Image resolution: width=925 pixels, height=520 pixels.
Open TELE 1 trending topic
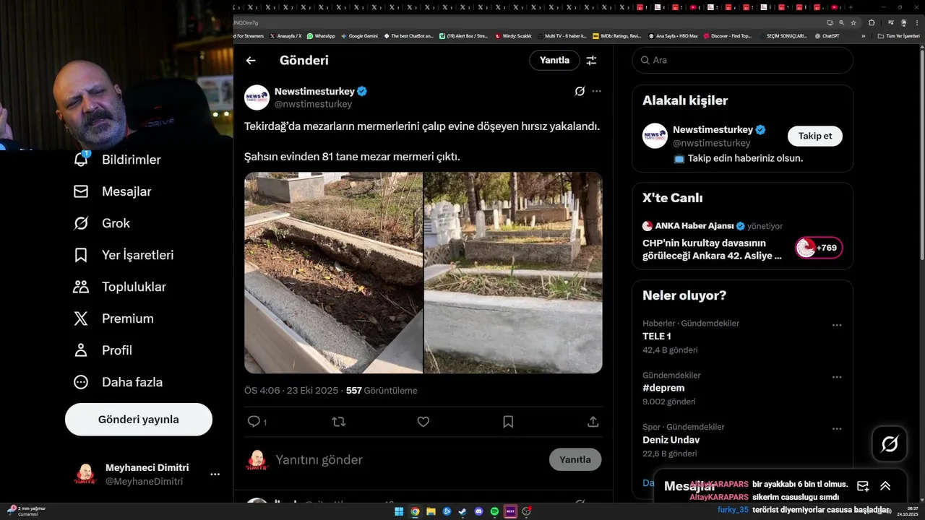coord(657,337)
